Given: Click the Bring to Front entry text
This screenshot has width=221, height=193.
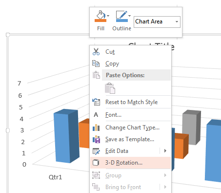Looking at the screenshot, I should pyautogui.click(x=123, y=187).
